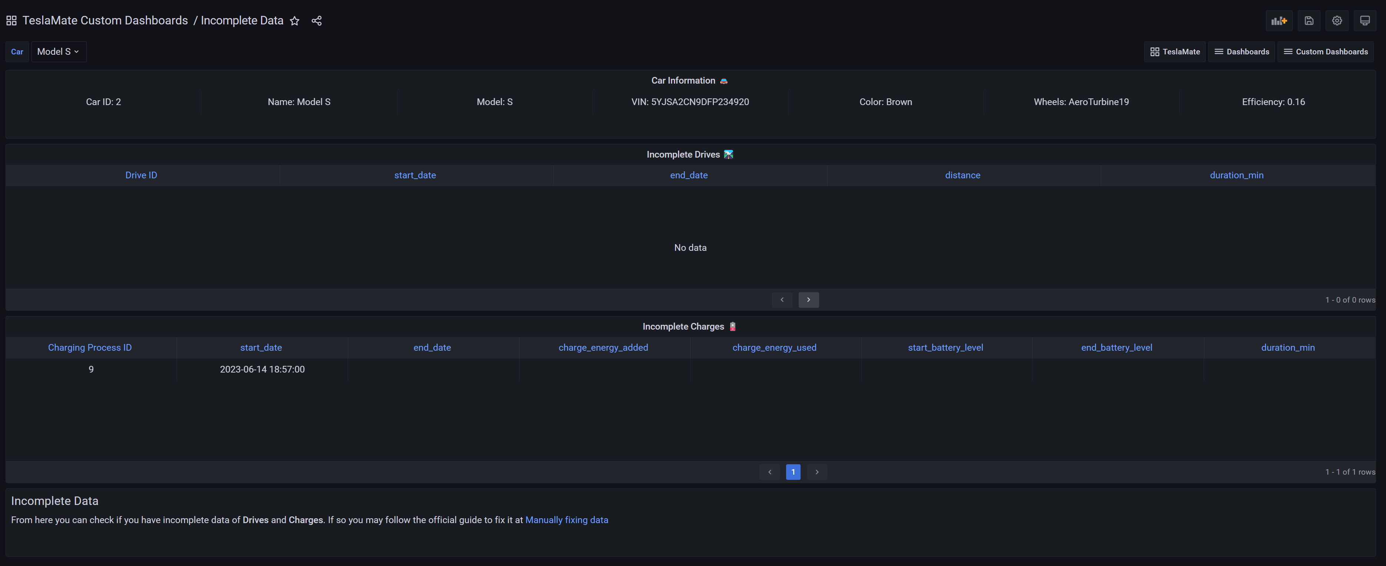Sort drives by distance column header
The width and height of the screenshot is (1386, 566).
pos(962,175)
